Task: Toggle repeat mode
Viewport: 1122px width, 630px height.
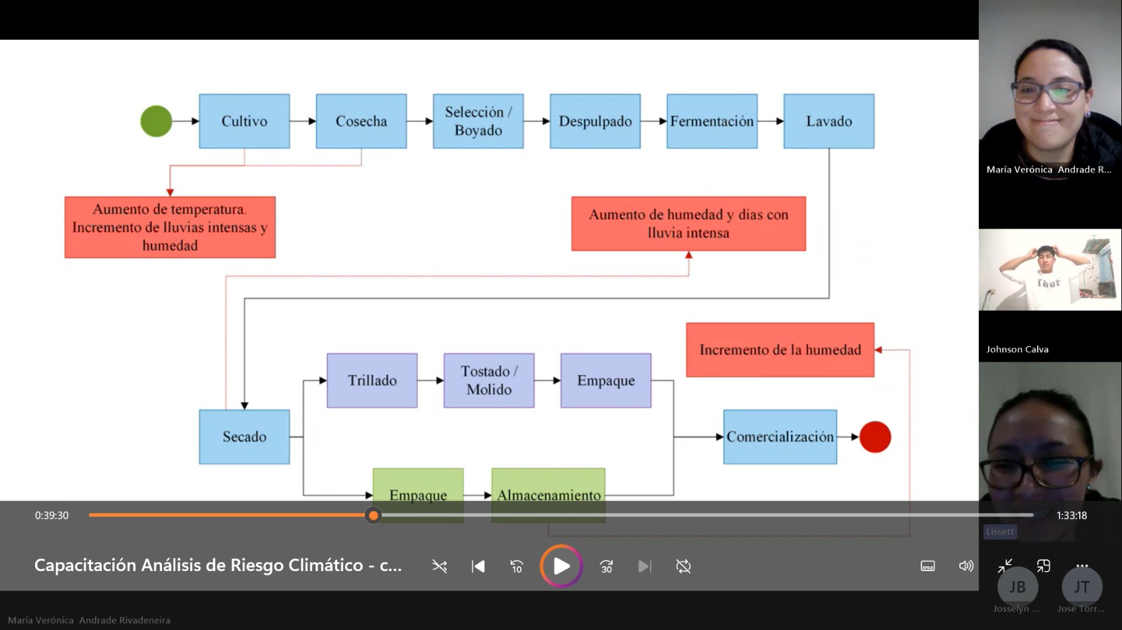Action: (683, 566)
